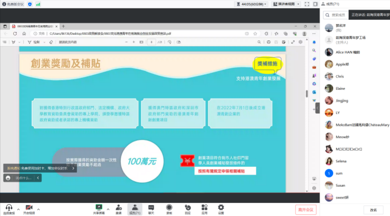Click the emoji reaction smiley icon

[8, 178]
